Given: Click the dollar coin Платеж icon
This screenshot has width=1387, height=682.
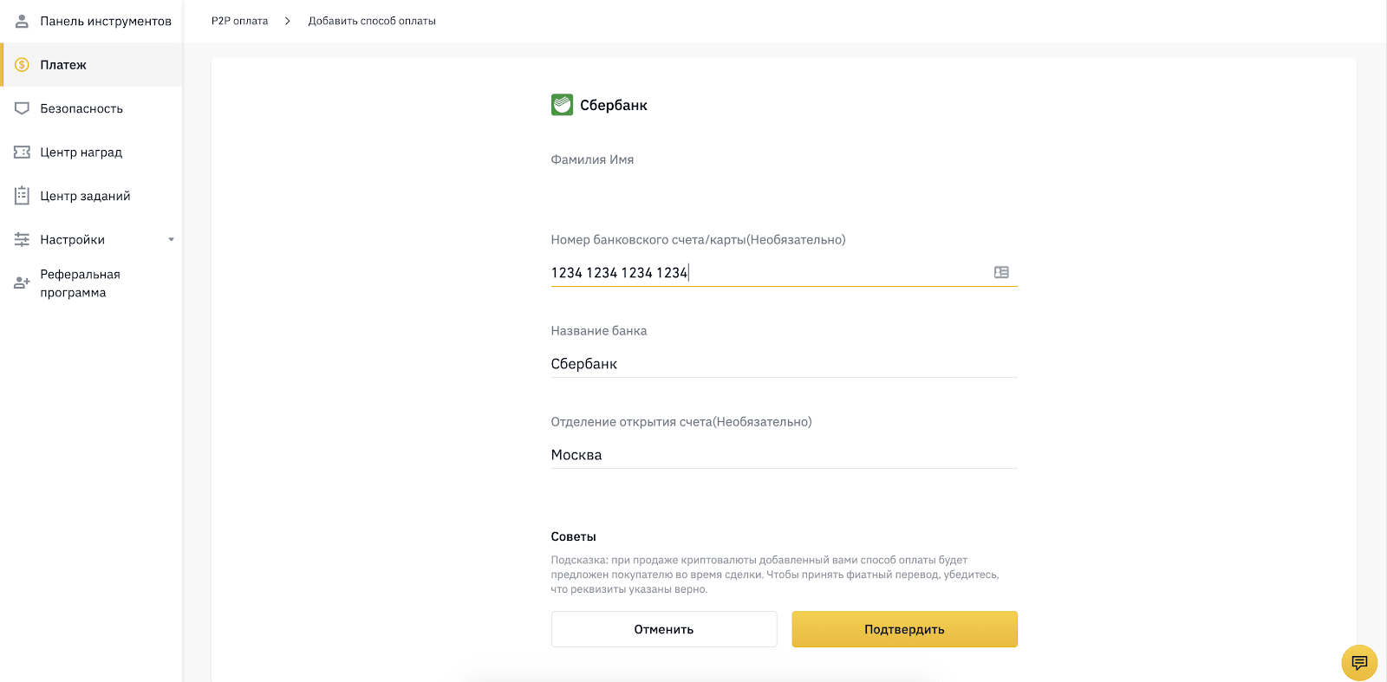Looking at the screenshot, I should pyautogui.click(x=22, y=65).
